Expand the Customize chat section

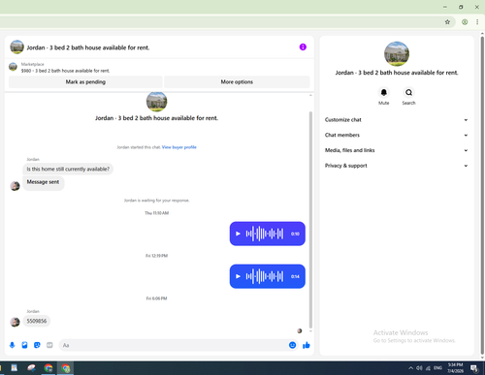tap(397, 120)
